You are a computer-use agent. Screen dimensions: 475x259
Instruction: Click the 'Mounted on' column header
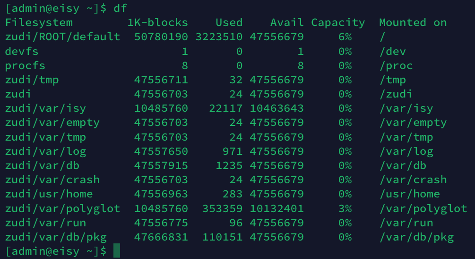coord(413,23)
